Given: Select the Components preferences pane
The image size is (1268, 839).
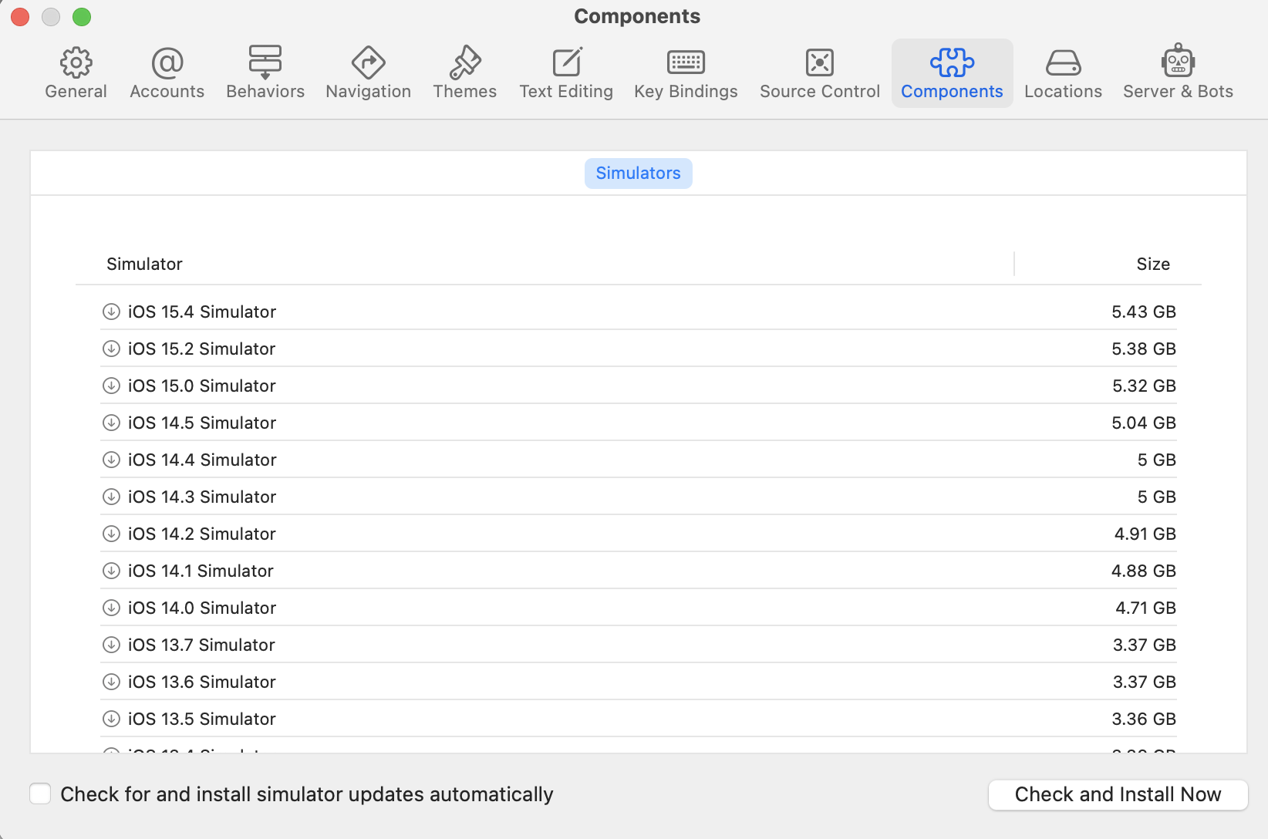Looking at the screenshot, I should (953, 74).
